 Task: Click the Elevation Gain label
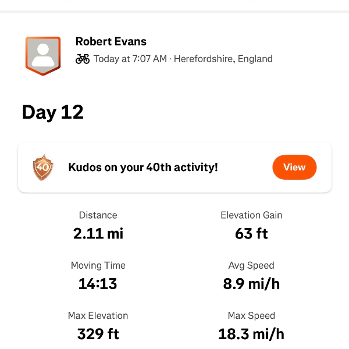tap(251, 215)
